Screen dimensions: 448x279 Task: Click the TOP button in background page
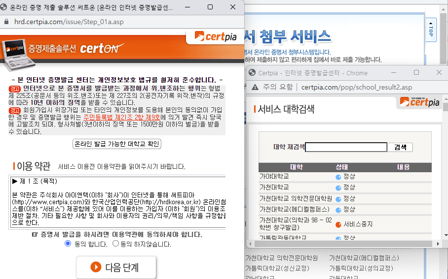(x=431, y=30)
